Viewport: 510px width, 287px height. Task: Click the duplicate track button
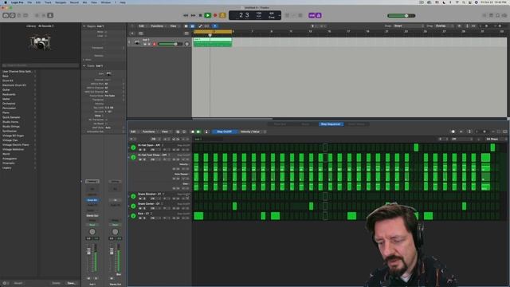point(140,33)
